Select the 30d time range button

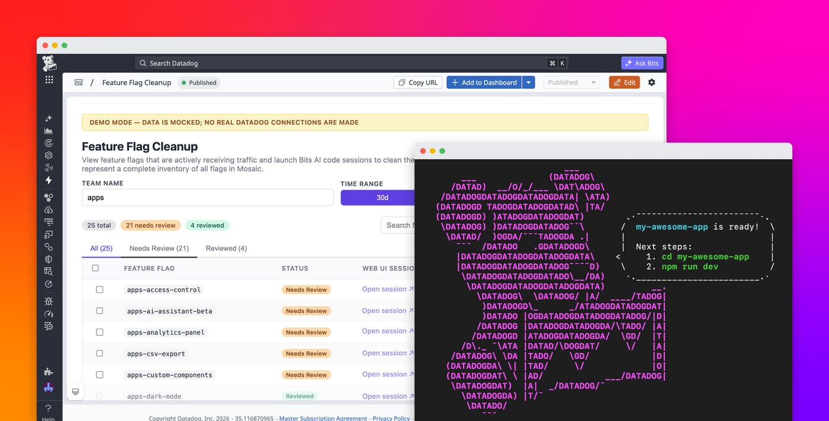tap(378, 198)
